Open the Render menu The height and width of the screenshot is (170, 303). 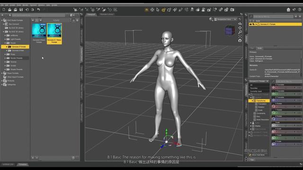point(26,5)
